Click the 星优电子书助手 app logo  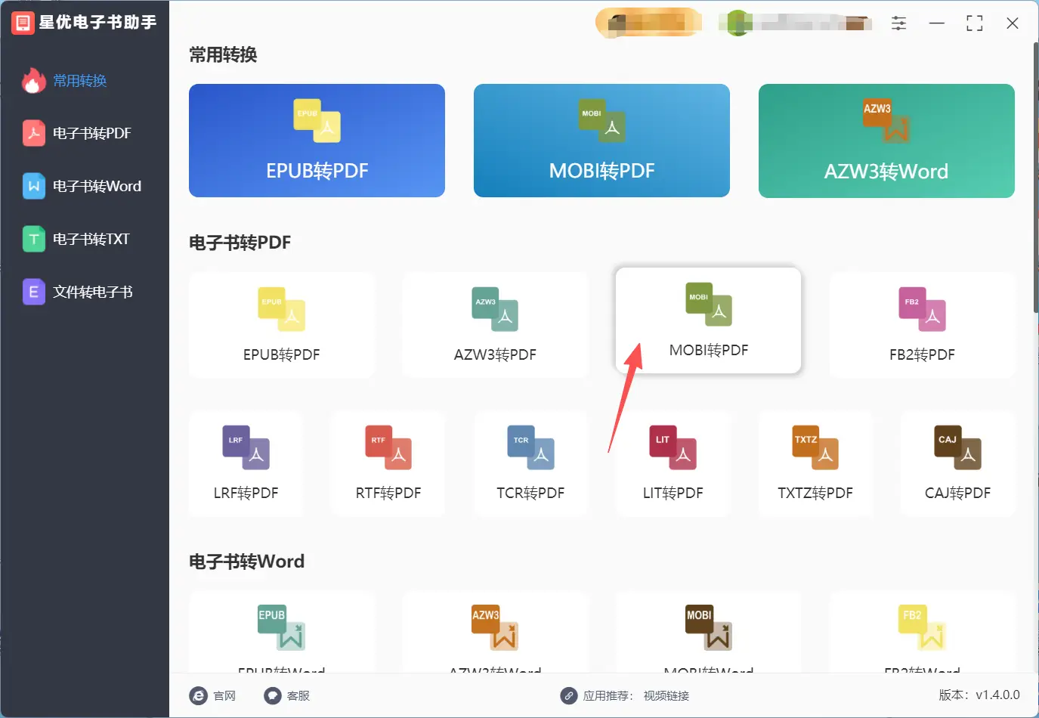22,22
